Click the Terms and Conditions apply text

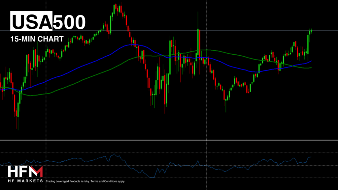coord(108,181)
